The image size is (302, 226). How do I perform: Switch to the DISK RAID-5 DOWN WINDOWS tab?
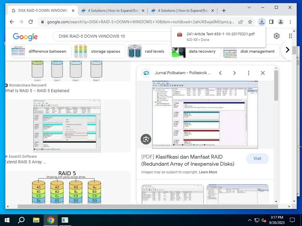click(43, 11)
